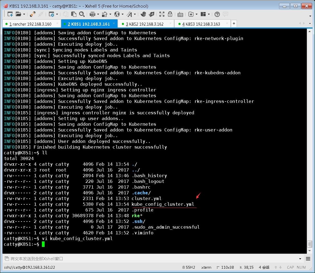Screen dimensions: 315x273
Task: Click kube_config_cluster.yml in file listing
Action: point(163,204)
